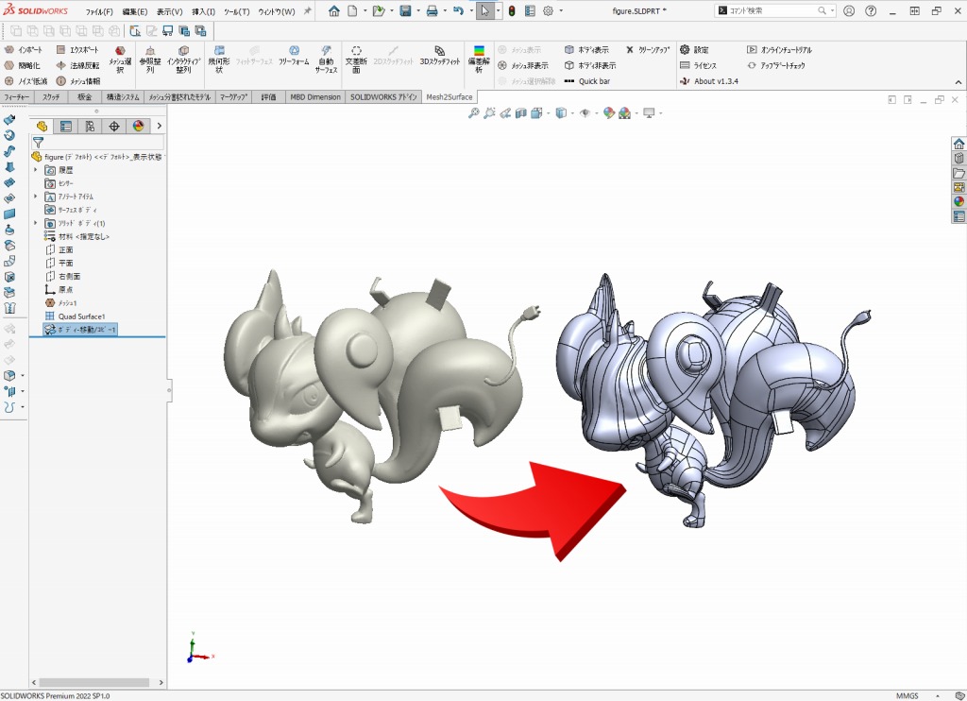Pin the menu bar with the pushpin
This screenshot has width=967, height=701.
(x=307, y=11)
